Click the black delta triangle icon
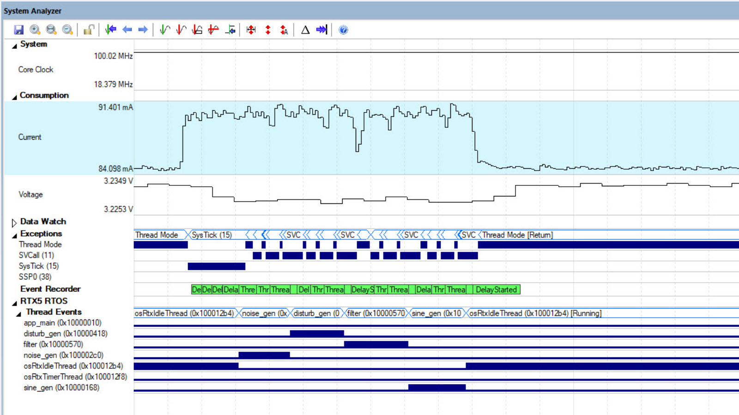 click(x=305, y=30)
